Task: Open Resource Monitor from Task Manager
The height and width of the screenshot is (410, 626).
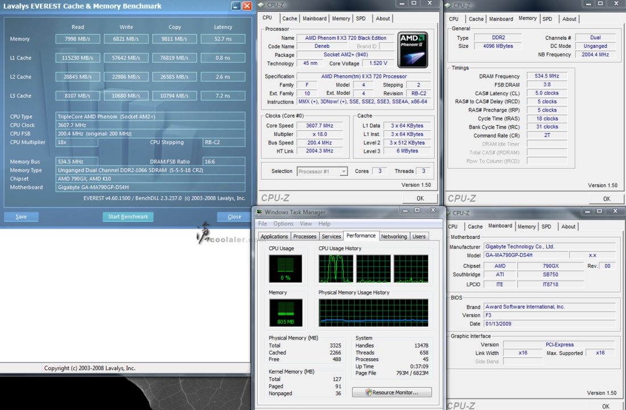Action: pyautogui.click(x=392, y=392)
